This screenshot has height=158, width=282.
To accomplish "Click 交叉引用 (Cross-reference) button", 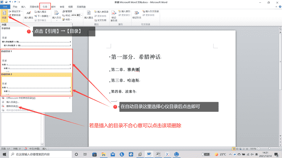I will coord(100,20).
